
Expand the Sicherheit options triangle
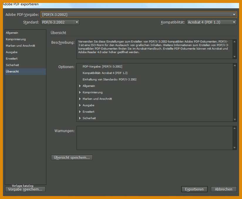coord(80,118)
